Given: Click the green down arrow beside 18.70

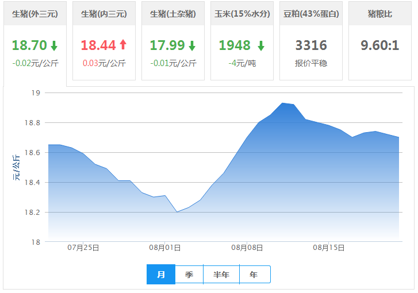Looking at the screenshot, I should 54,45.
